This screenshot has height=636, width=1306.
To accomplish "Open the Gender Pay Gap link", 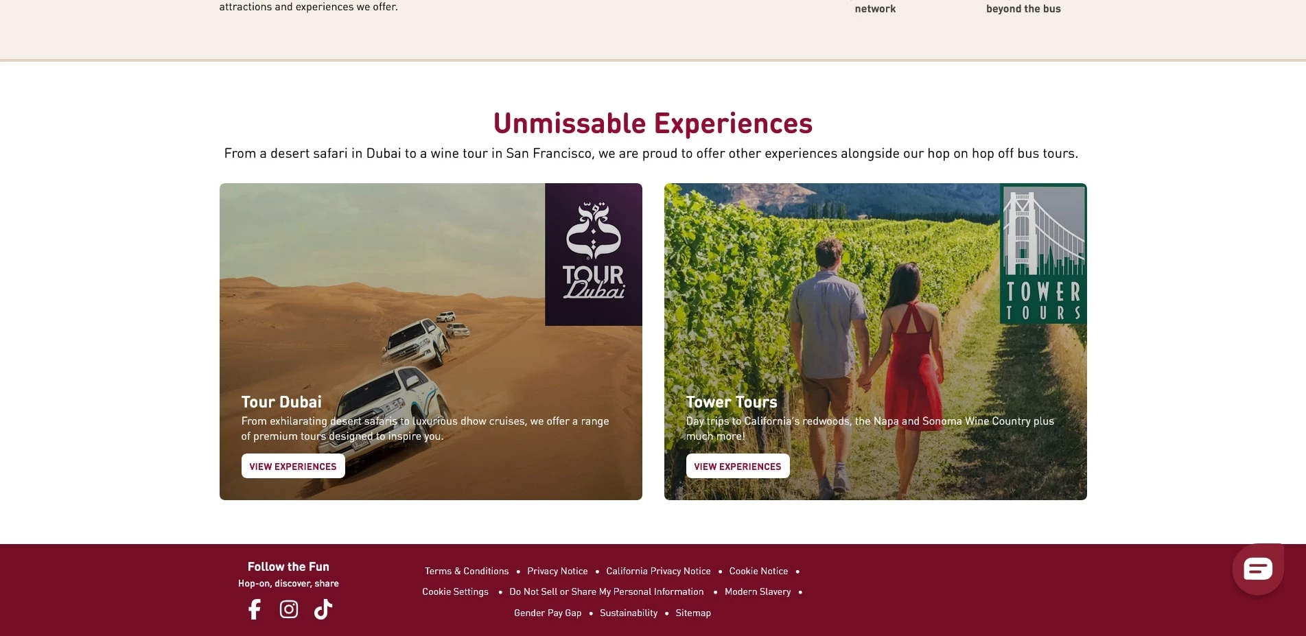I will [x=548, y=613].
